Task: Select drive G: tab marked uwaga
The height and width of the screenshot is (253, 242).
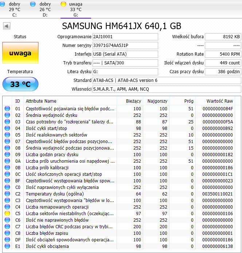Action: (75, 9)
